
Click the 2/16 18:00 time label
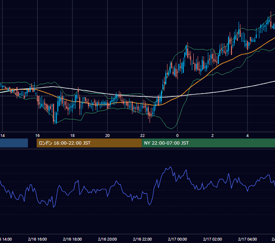tap(72, 239)
